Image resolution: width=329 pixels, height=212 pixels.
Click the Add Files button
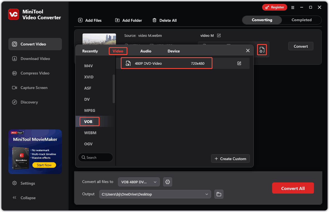tap(90, 20)
